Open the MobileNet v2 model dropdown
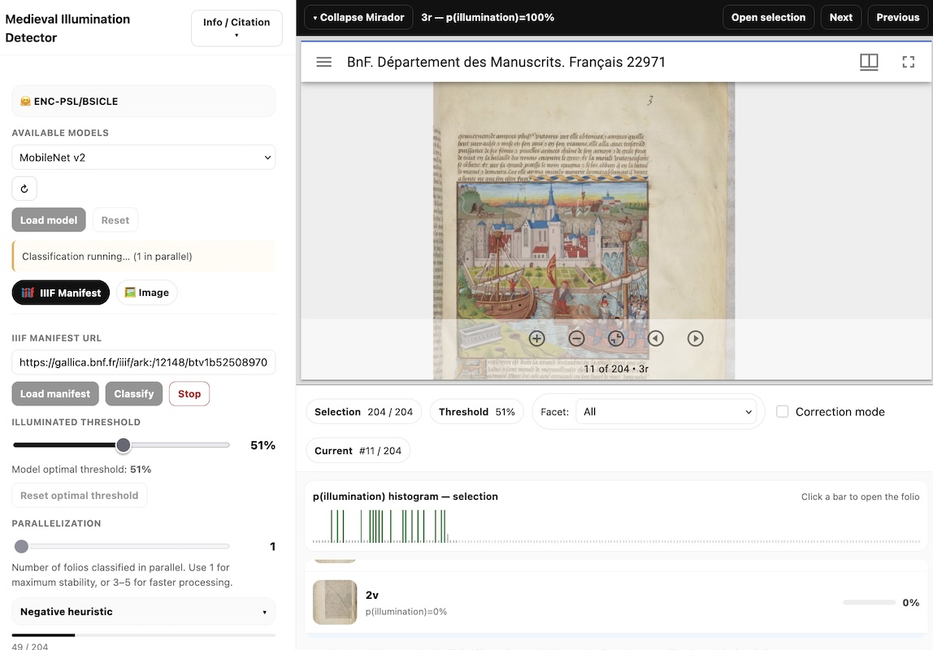Screen dimensions: 933x650 tap(143, 158)
